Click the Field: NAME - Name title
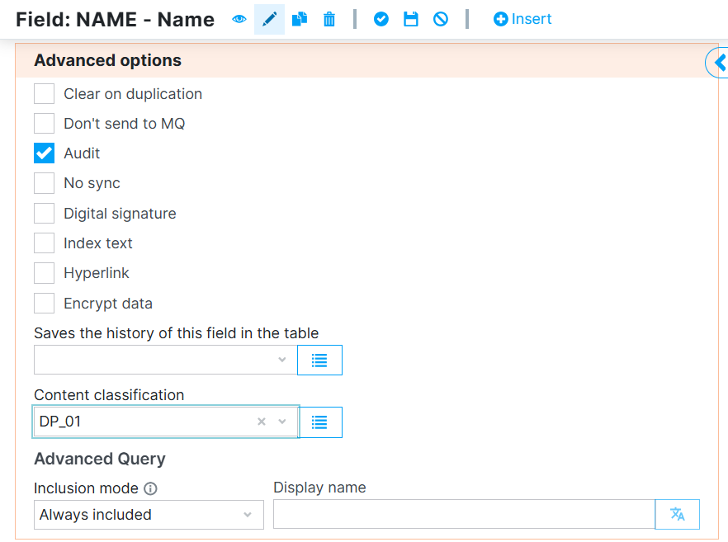 point(116,20)
